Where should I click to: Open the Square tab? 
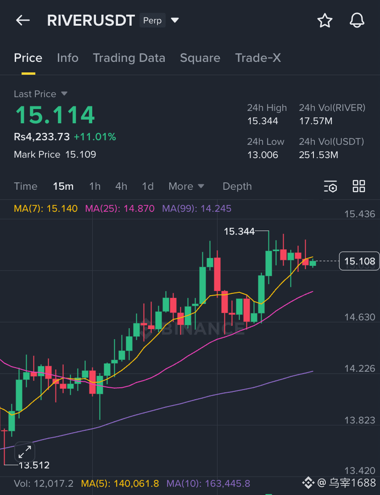[200, 58]
